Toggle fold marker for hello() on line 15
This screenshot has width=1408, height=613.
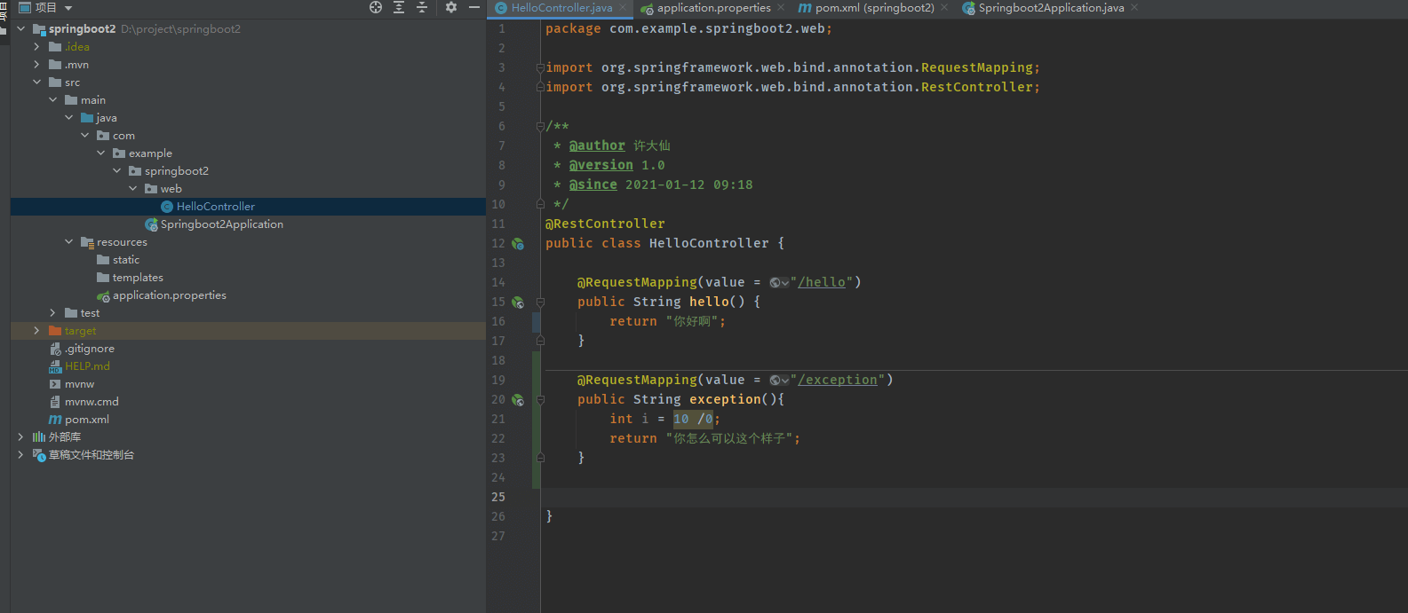click(540, 303)
